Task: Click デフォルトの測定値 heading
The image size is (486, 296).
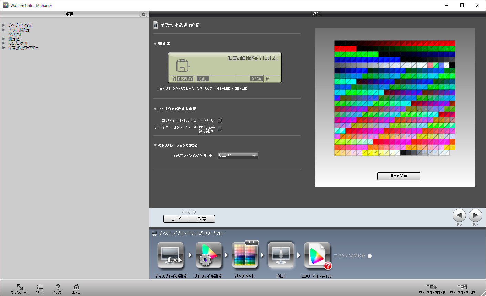Action: click(179, 25)
